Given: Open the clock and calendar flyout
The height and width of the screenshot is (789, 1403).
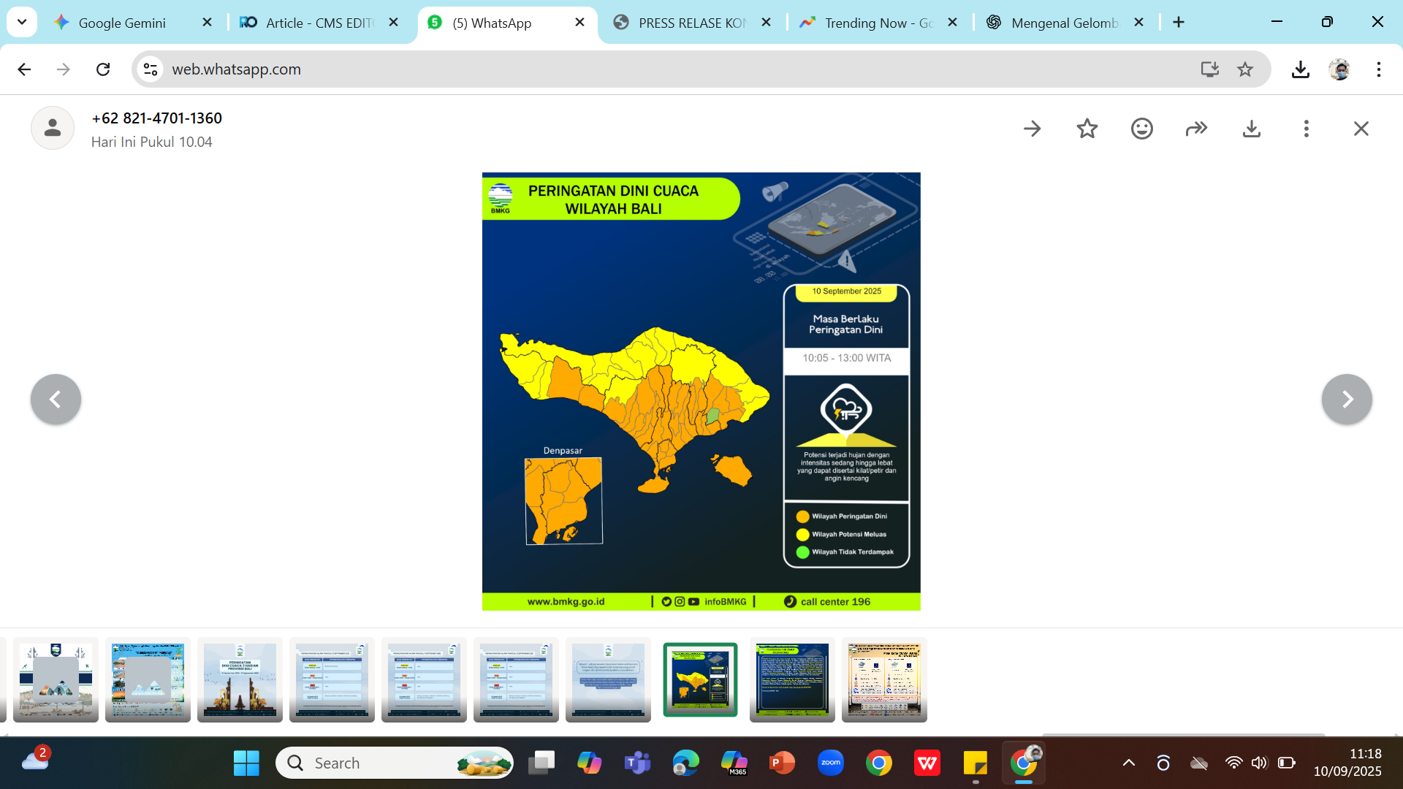Looking at the screenshot, I should pyautogui.click(x=1347, y=763).
